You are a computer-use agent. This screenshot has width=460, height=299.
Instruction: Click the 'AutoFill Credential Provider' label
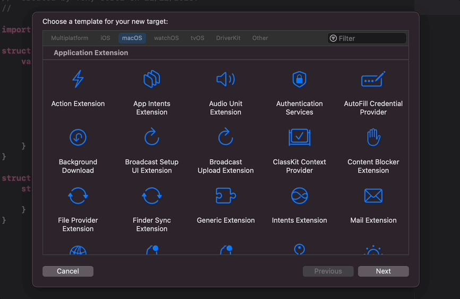(373, 108)
